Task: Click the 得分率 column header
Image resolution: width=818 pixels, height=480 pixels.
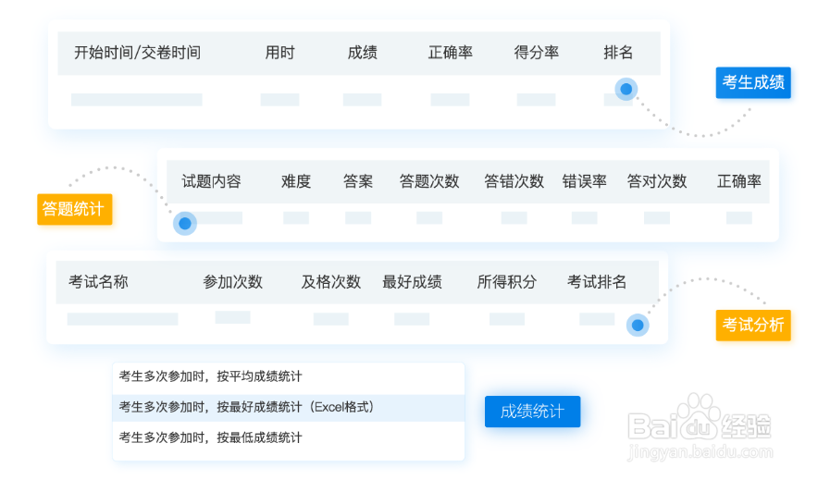Action: click(536, 53)
